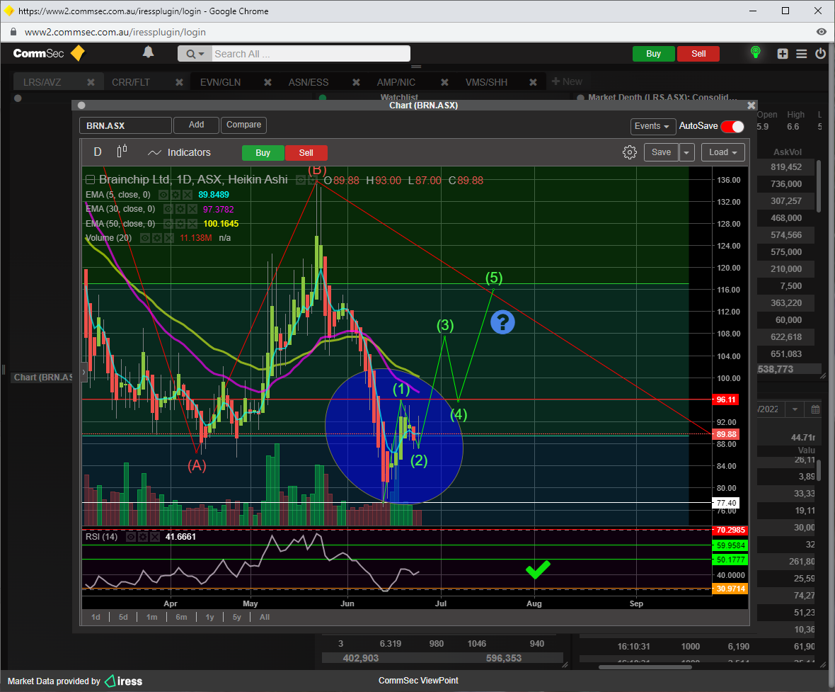This screenshot has height=692, width=835.
Task: Remove the RSI (14) indicator
Action: 154,537
